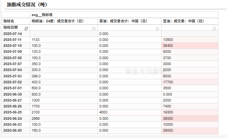The height and width of the screenshot is (138, 227).
Task: Click palm oil value 150.0
Action: tap(36, 131)
